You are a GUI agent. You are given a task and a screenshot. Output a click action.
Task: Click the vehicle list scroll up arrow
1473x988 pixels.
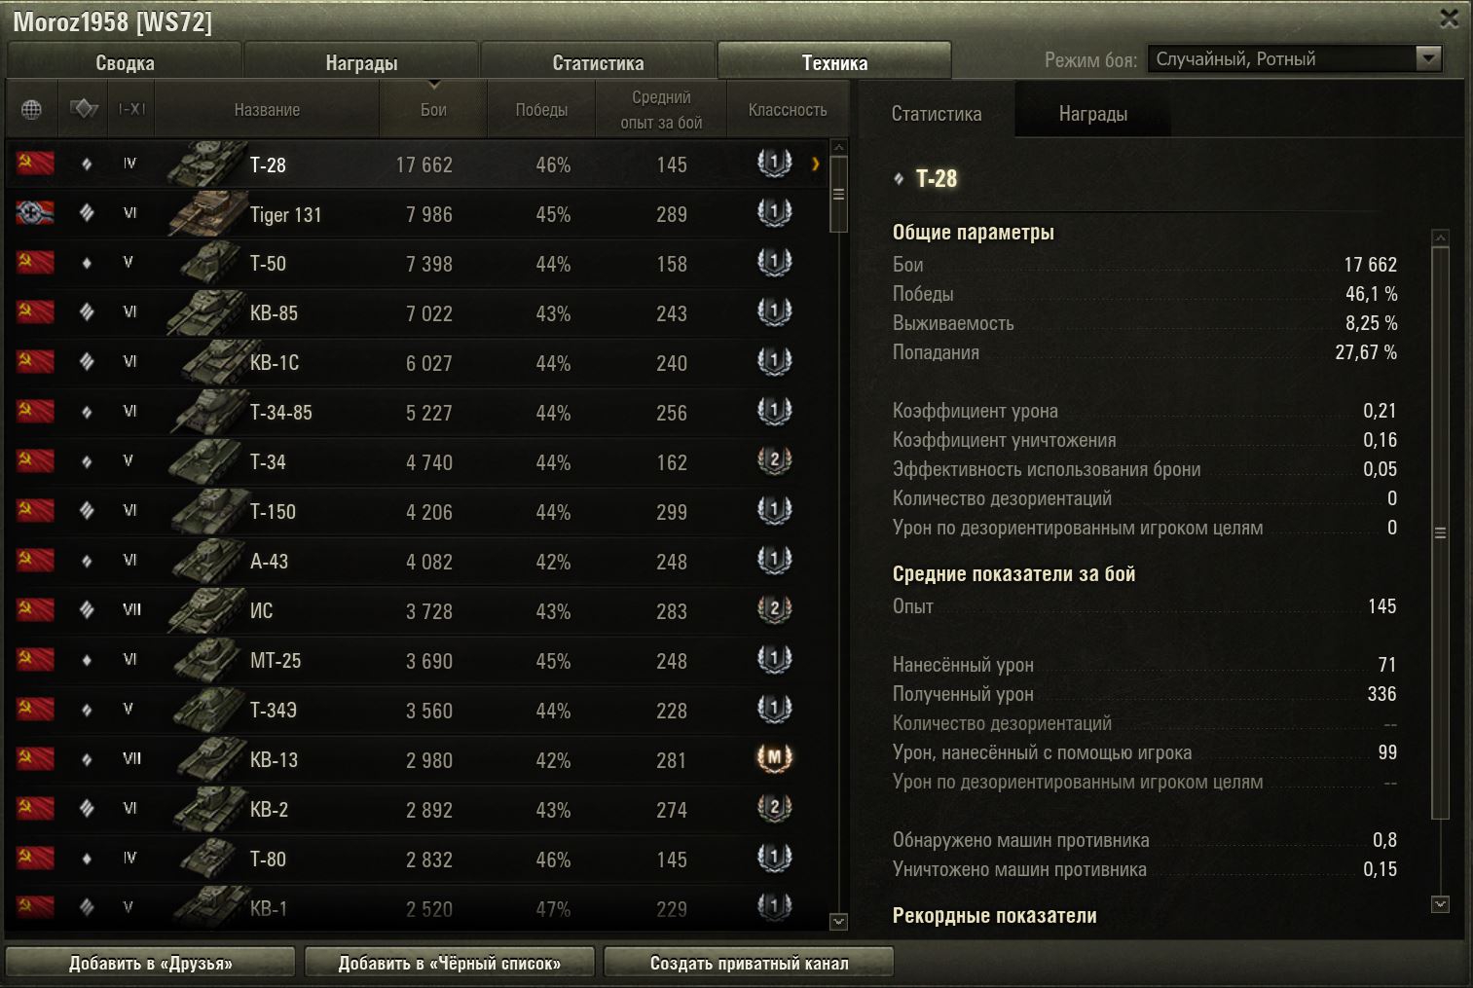pyautogui.click(x=838, y=147)
